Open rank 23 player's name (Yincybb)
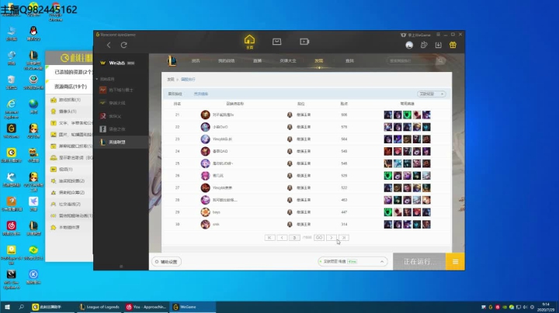The width and height of the screenshot is (559, 313). (222, 139)
